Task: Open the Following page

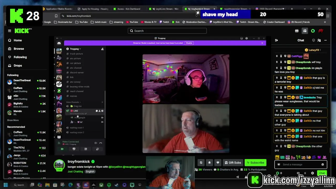Action: coord(17,57)
